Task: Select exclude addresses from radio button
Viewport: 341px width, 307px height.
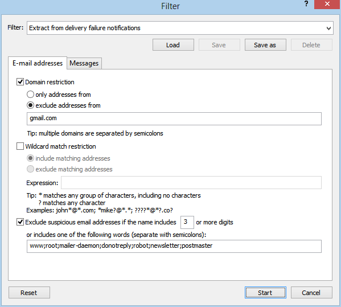Action: pyautogui.click(x=30, y=105)
